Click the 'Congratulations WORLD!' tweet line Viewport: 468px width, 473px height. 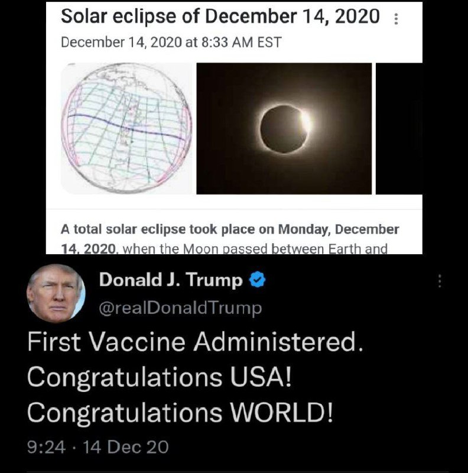180,413
